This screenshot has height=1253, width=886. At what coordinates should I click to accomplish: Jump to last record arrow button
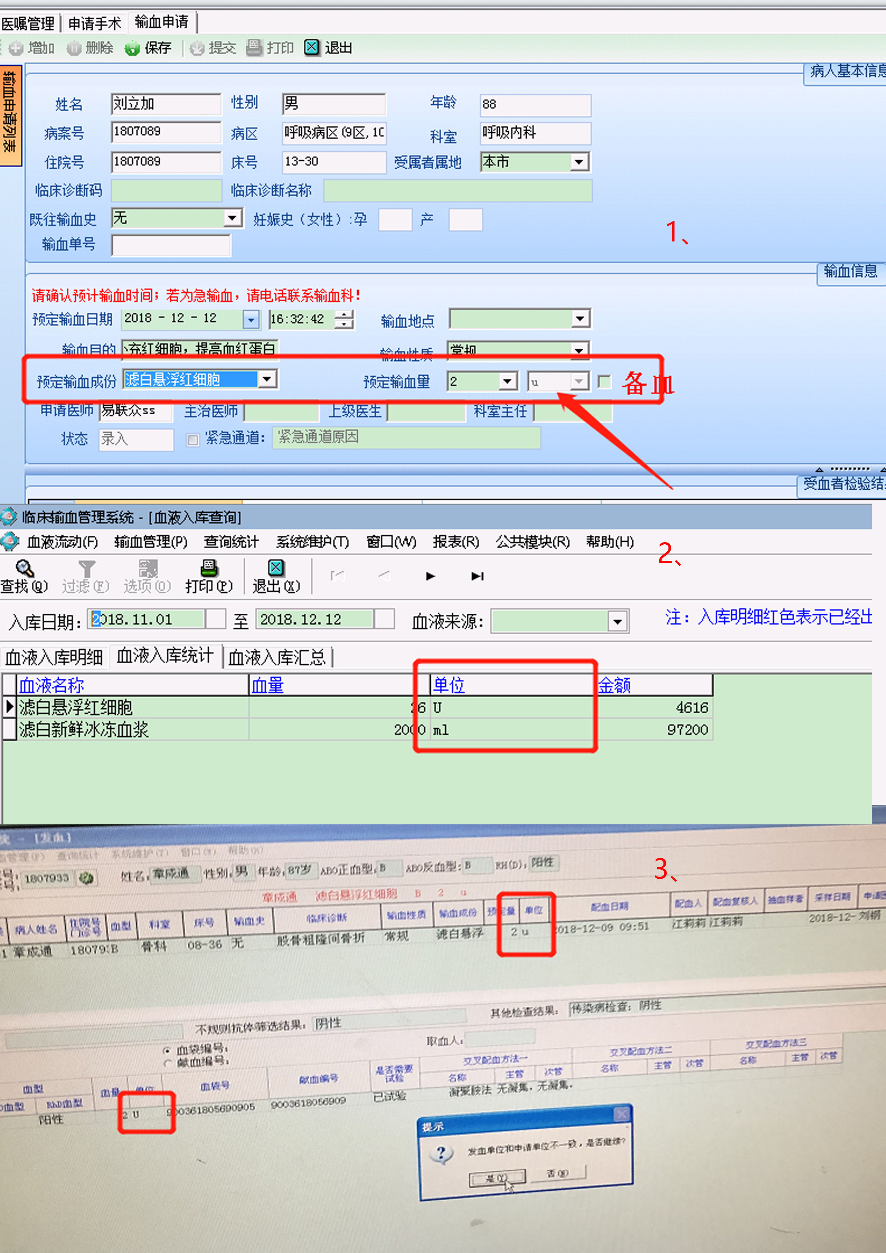(x=477, y=576)
